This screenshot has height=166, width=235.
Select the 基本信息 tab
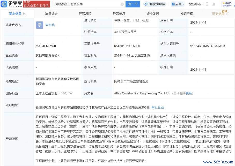pos(17,14)
